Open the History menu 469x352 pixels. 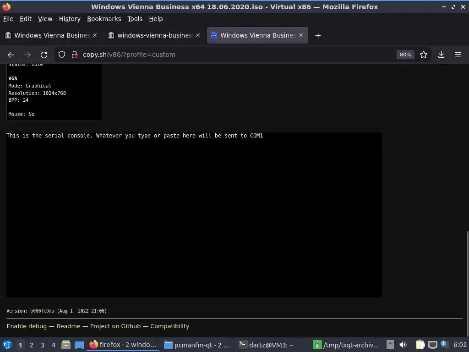[x=70, y=19]
